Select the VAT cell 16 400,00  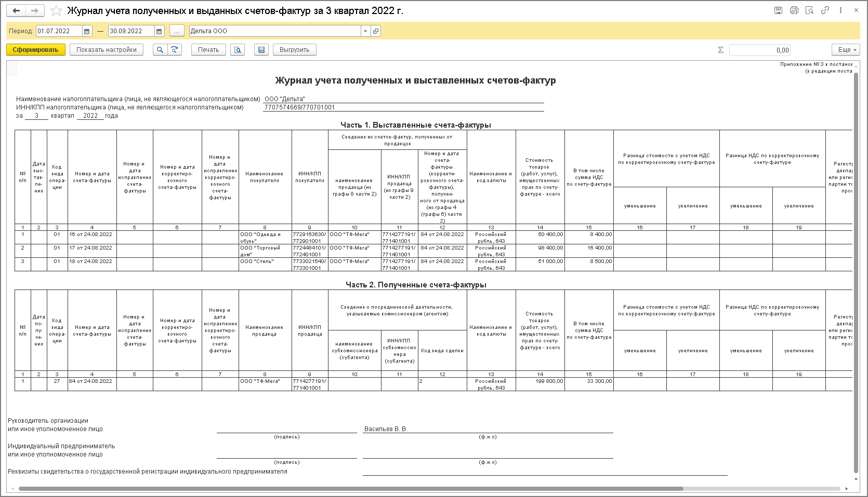[x=589, y=251]
